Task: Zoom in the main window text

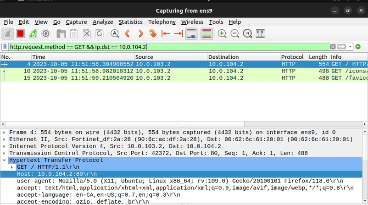Action: click(x=222, y=34)
